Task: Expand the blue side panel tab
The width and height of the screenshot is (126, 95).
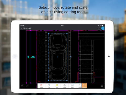Action: 103,28
